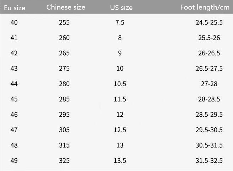Click the US size column header

121,7
